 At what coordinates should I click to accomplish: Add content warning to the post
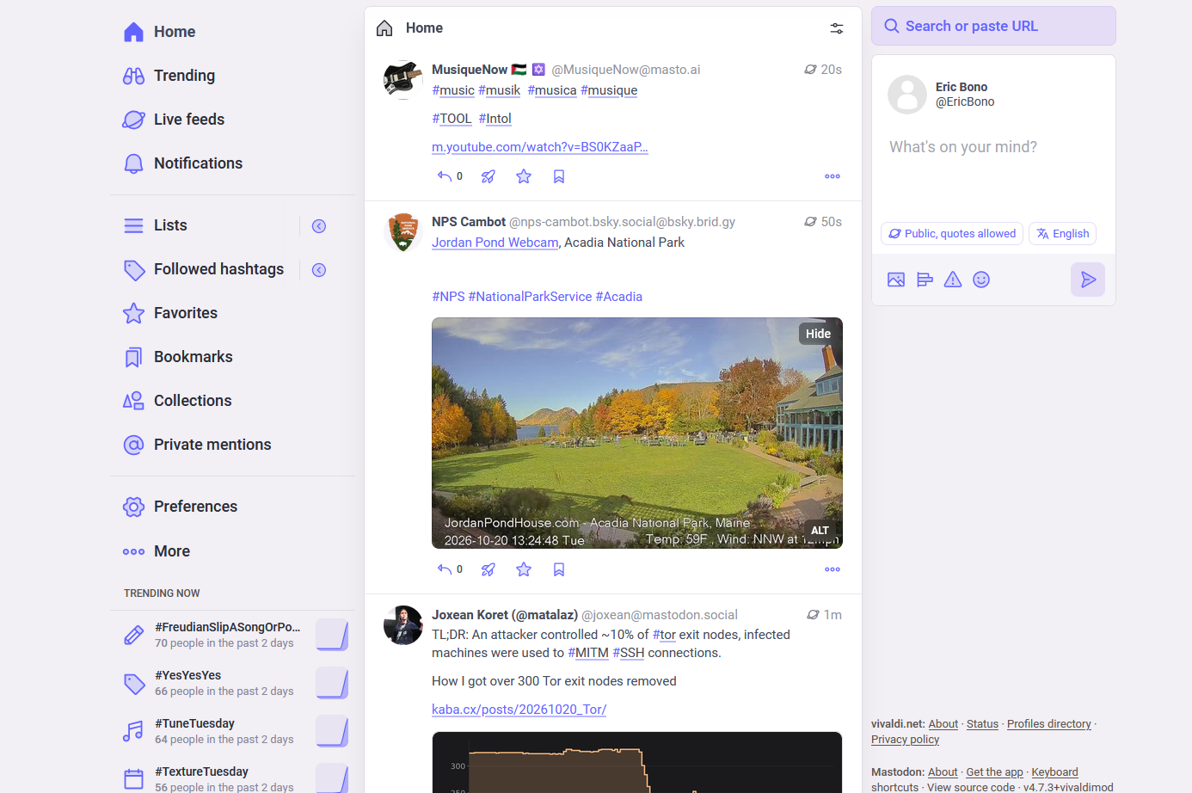953,280
